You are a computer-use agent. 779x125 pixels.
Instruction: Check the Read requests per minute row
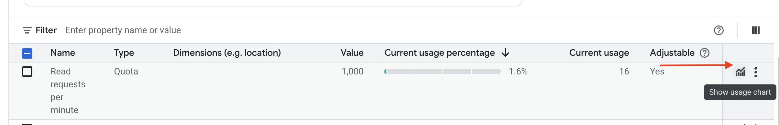click(27, 72)
